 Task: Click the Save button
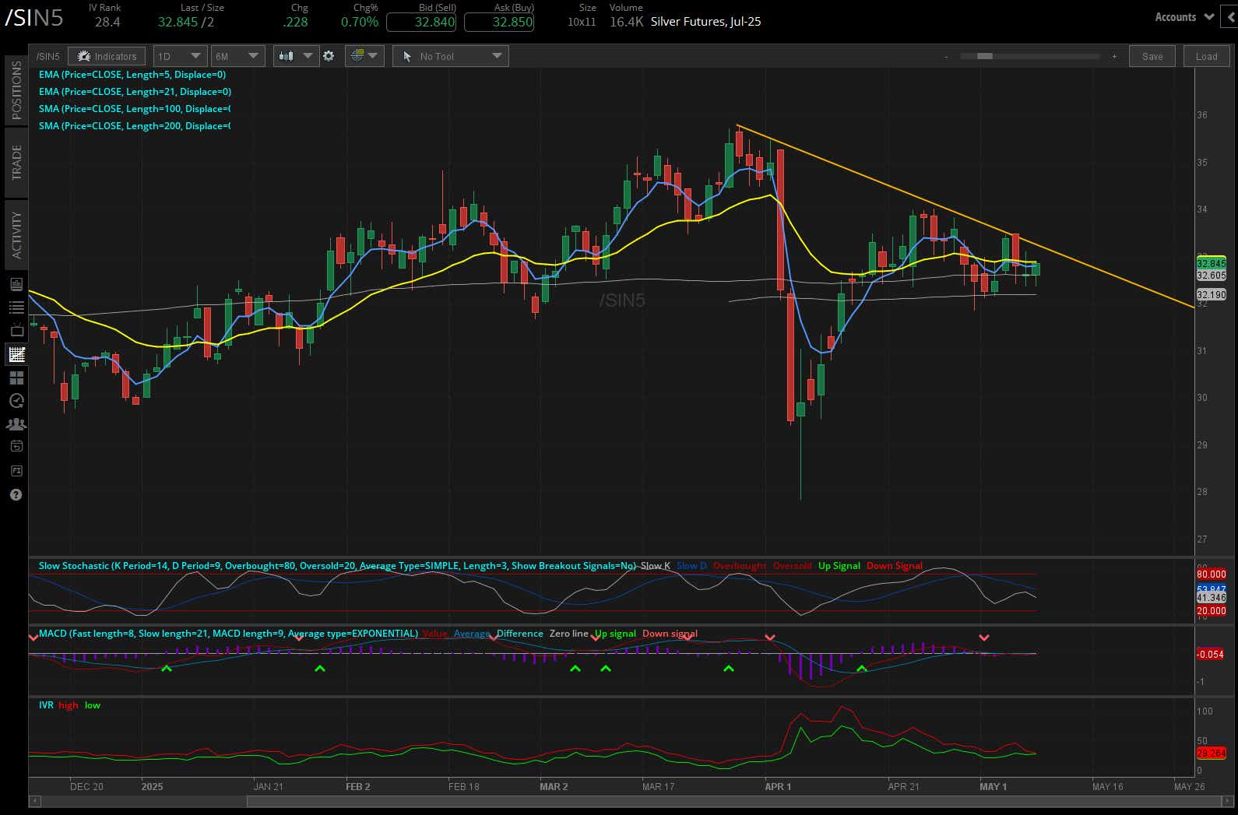pyautogui.click(x=1152, y=56)
